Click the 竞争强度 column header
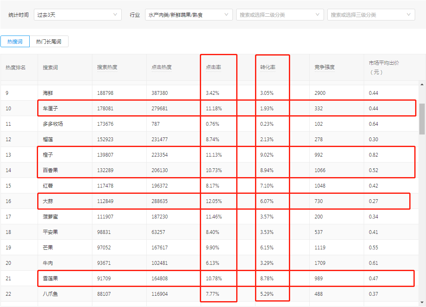Screen dimensions: 426x307 324,67
